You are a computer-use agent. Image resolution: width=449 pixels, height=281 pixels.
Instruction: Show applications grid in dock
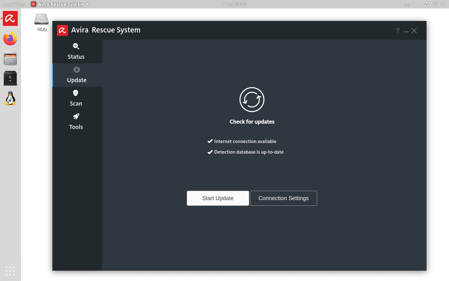[x=10, y=271]
